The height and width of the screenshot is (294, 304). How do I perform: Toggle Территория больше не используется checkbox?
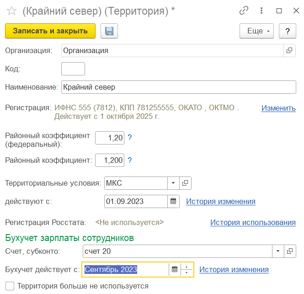pos(10,286)
